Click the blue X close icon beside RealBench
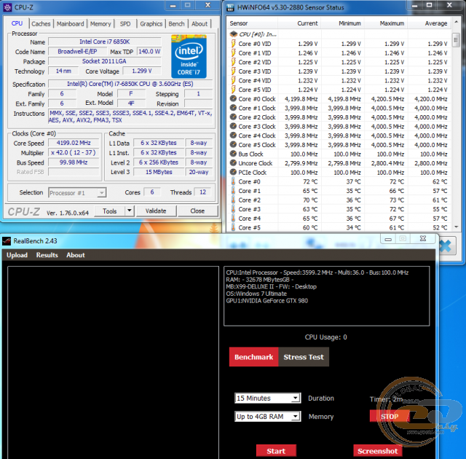This screenshot has height=459, width=466. (x=445, y=246)
